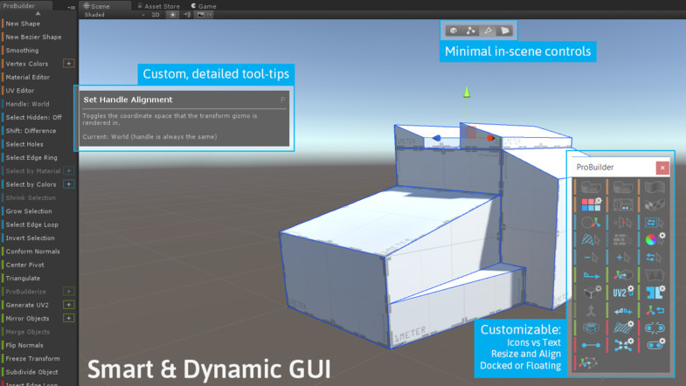Image resolution: width=686 pixels, height=386 pixels.
Task: Click the Select Hidden red arrow icon
Action: click(623, 223)
